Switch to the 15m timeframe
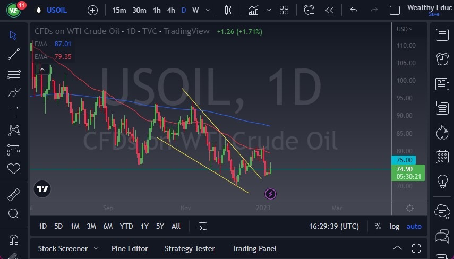454x259 pixels. pos(119,11)
